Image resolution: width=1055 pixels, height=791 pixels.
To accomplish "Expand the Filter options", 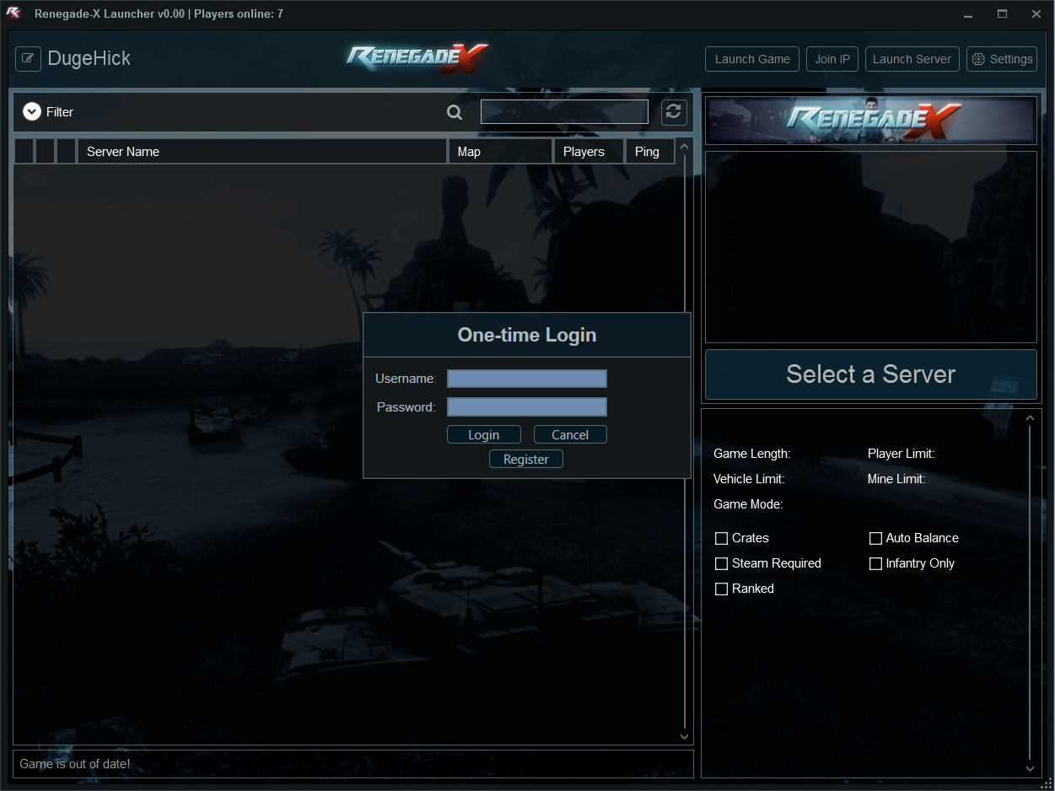I will tap(32, 111).
